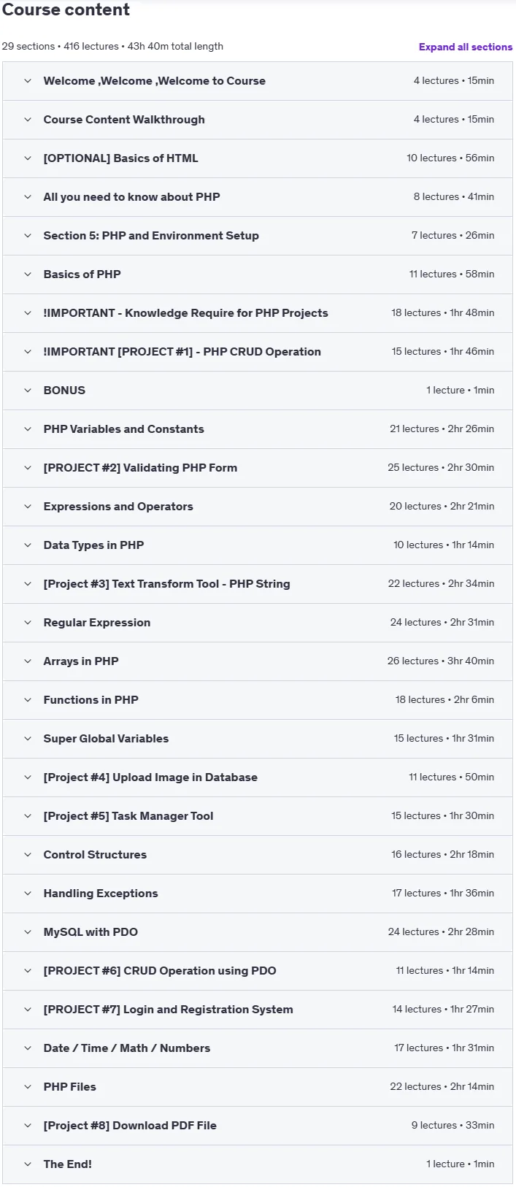The image size is (516, 1187).
Task: Click chevron for 'PHP Variables and Constants'
Action: tap(28, 429)
